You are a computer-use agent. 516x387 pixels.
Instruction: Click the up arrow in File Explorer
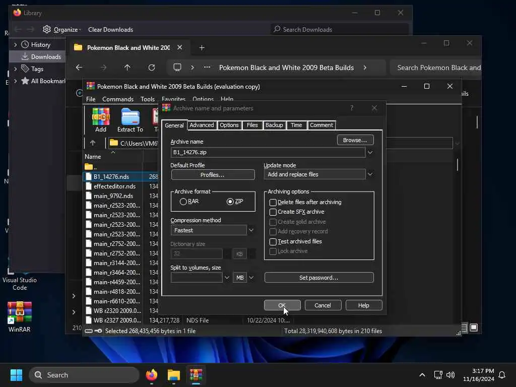[x=127, y=68]
